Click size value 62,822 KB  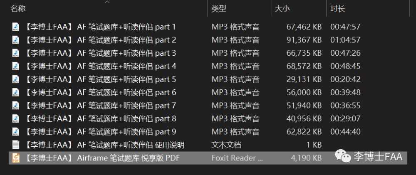coord(304,132)
